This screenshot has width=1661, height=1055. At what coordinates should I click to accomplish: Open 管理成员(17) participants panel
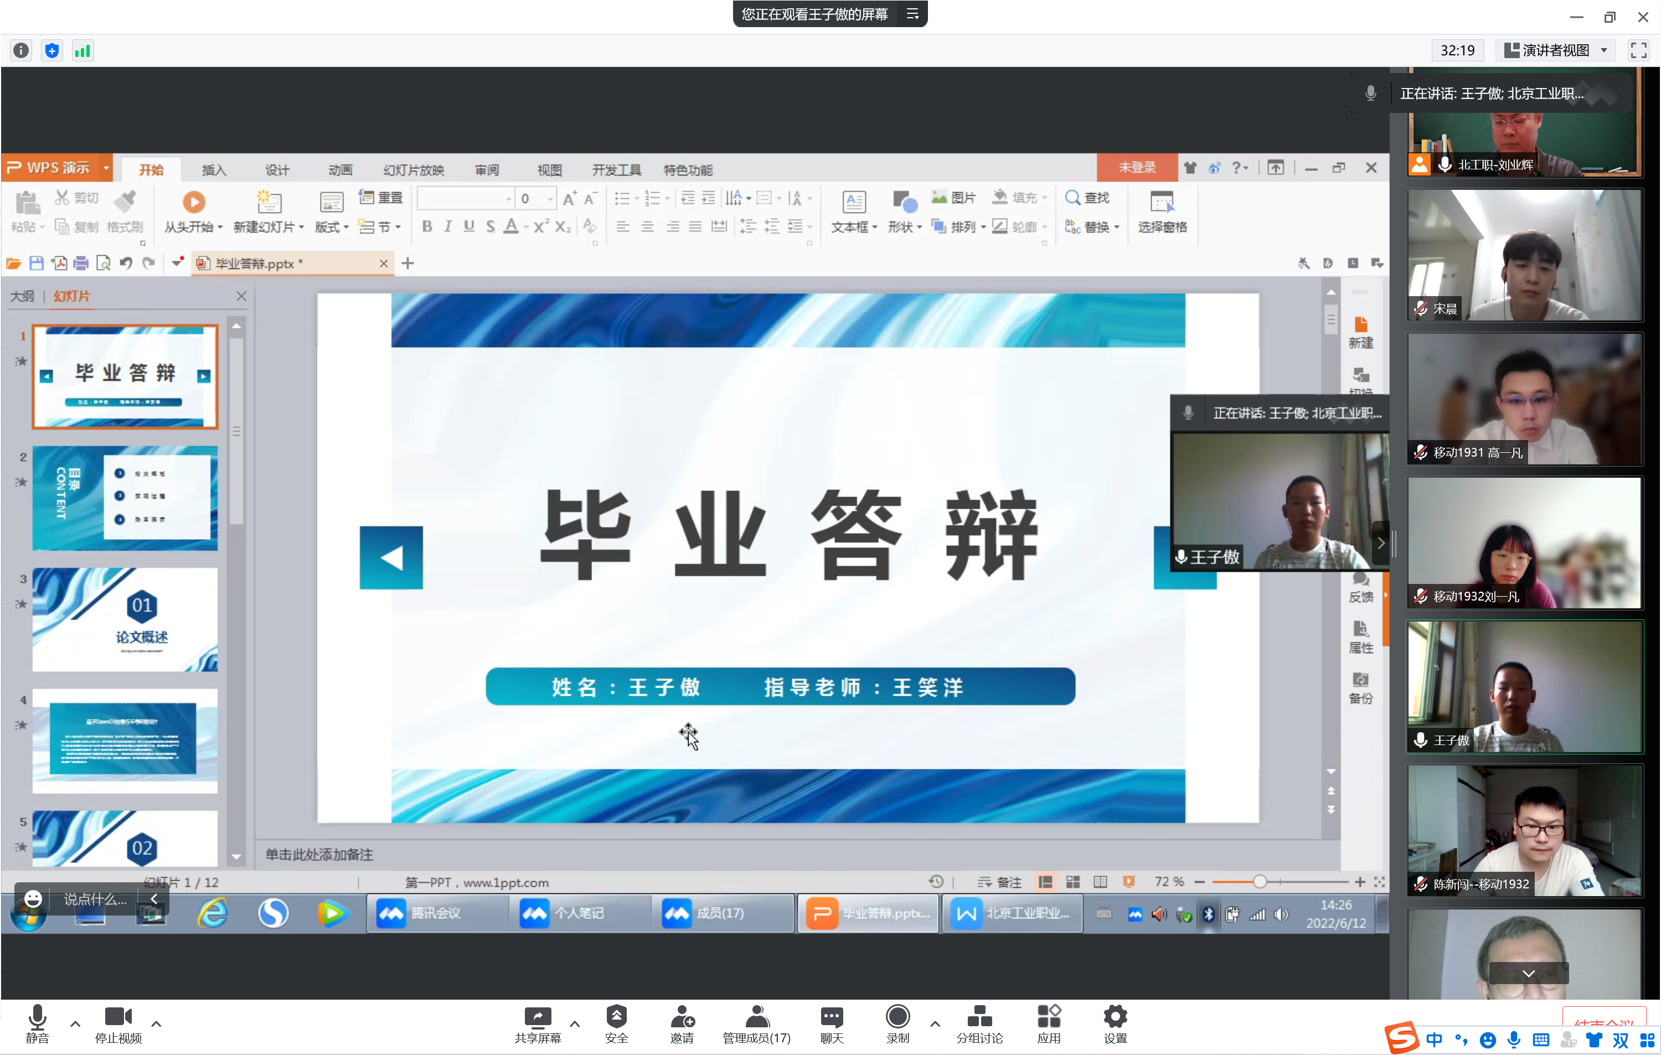click(756, 1024)
